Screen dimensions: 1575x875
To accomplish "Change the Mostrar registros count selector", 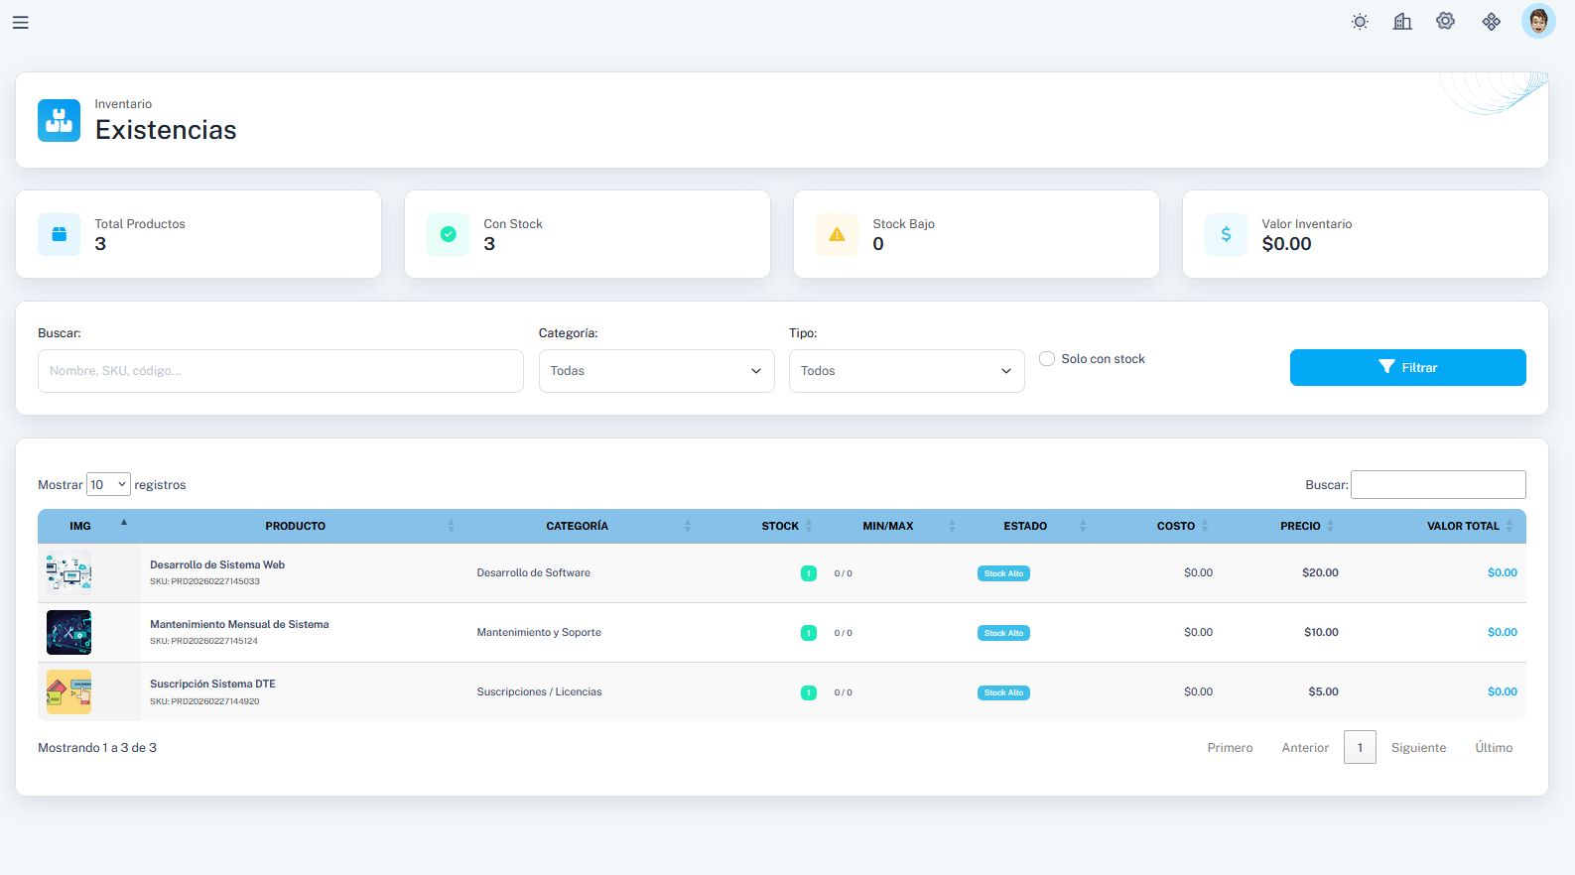I will coord(108,484).
